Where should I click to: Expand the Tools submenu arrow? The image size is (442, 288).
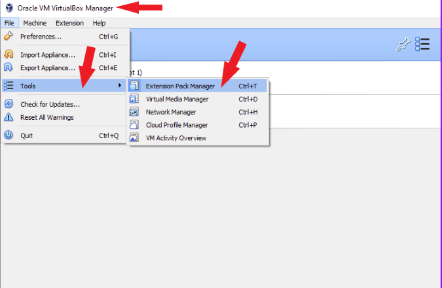[120, 85]
